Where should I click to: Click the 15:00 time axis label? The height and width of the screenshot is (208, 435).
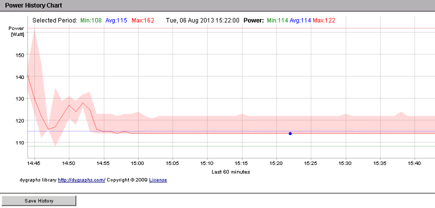pyautogui.click(x=138, y=164)
